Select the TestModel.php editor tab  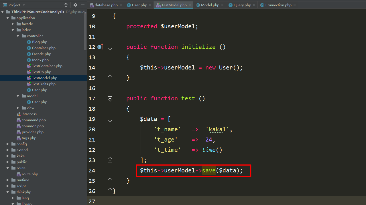(x=174, y=5)
